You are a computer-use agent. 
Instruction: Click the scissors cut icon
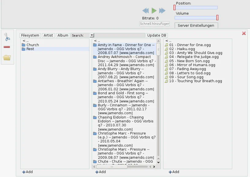7,37
